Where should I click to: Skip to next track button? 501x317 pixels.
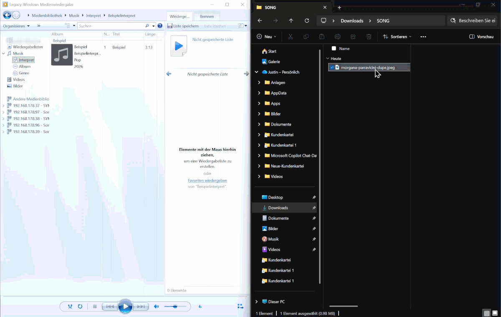point(141,307)
